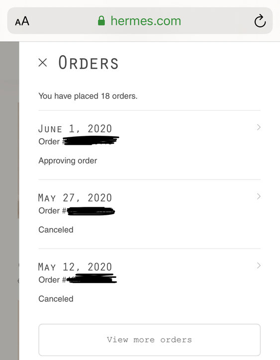The height and width of the screenshot is (360, 280).
Task: Expand the May 12, 2020 order chevron
Action: click(x=259, y=266)
